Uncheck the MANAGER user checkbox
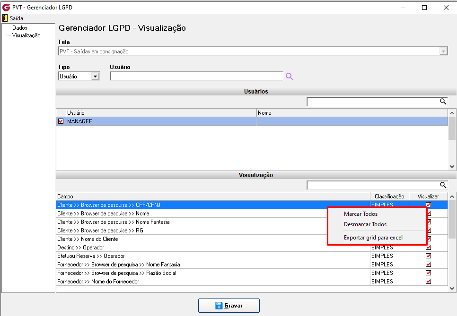This screenshot has height=316, width=457. (x=61, y=121)
